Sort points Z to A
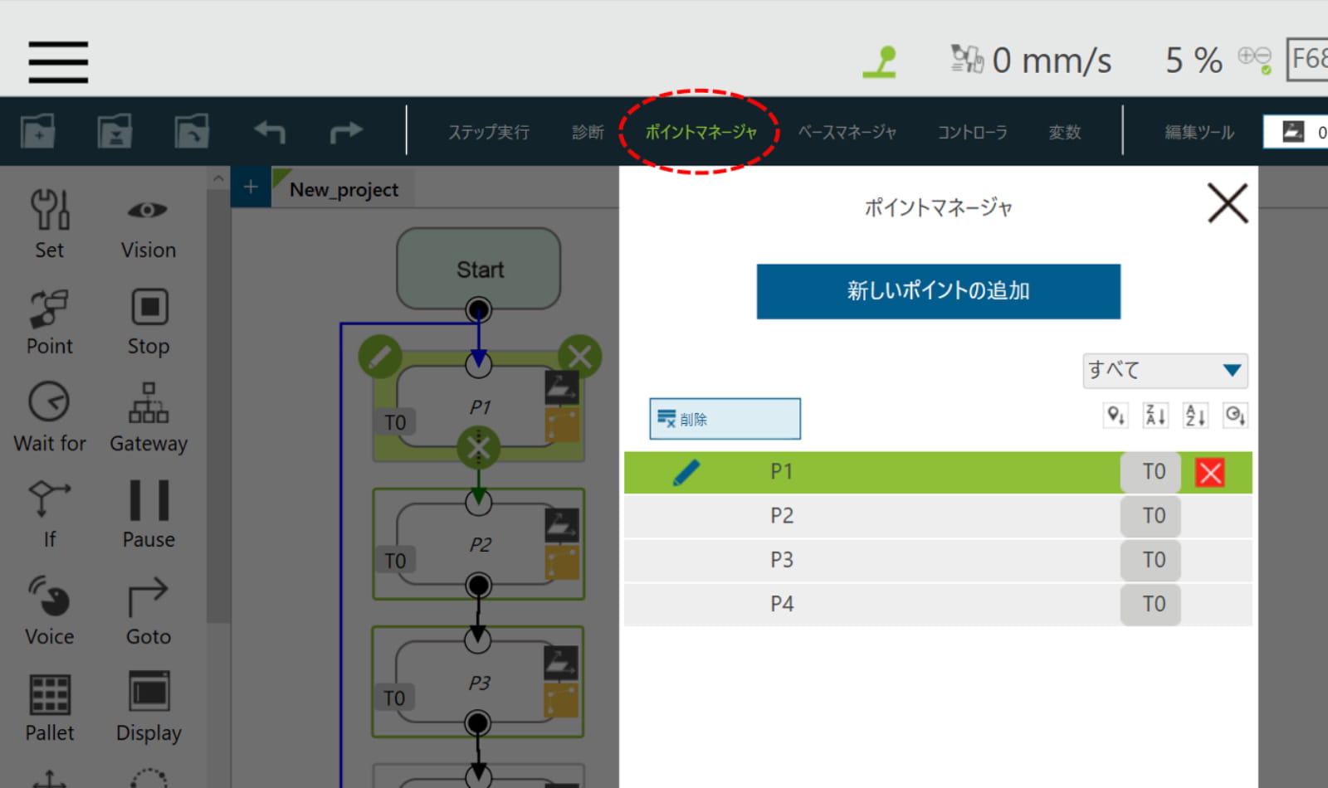 tap(1155, 416)
